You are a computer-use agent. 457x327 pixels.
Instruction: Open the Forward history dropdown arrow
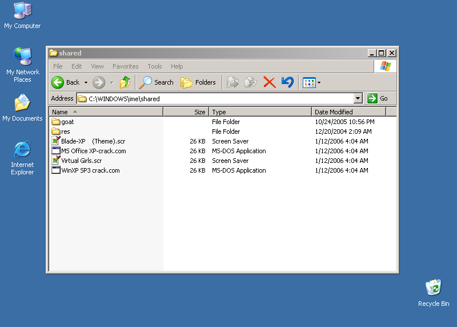111,83
